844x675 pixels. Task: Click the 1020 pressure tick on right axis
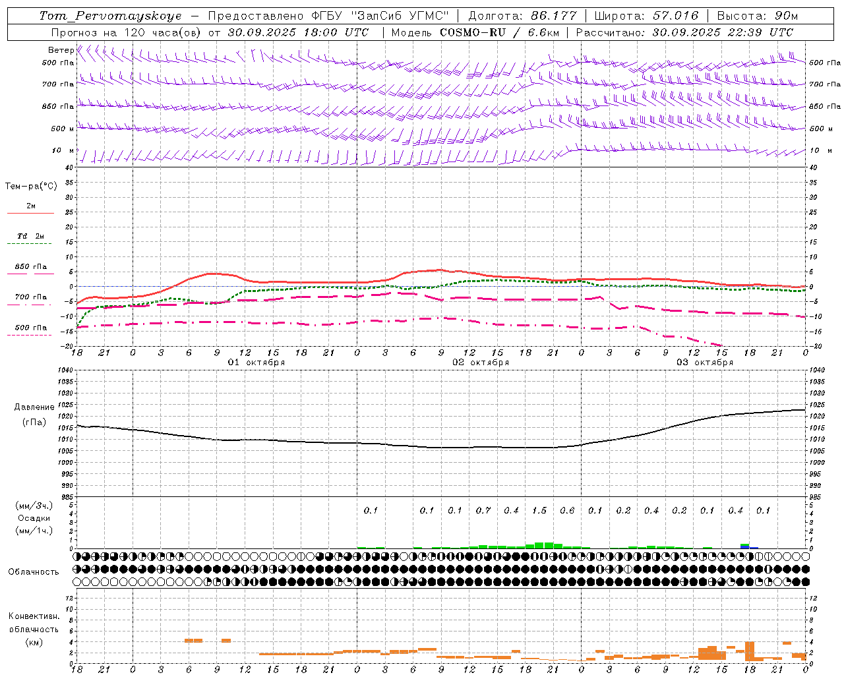[x=817, y=417]
